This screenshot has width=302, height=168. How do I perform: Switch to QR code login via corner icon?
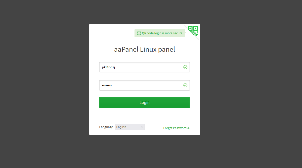(193, 31)
